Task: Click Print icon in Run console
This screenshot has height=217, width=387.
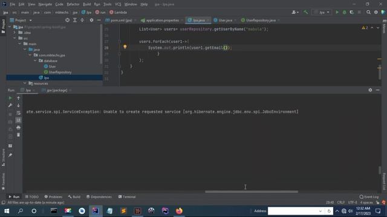Action: [x=18, y=127]
